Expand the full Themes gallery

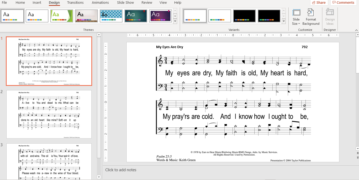click(175, 22)
